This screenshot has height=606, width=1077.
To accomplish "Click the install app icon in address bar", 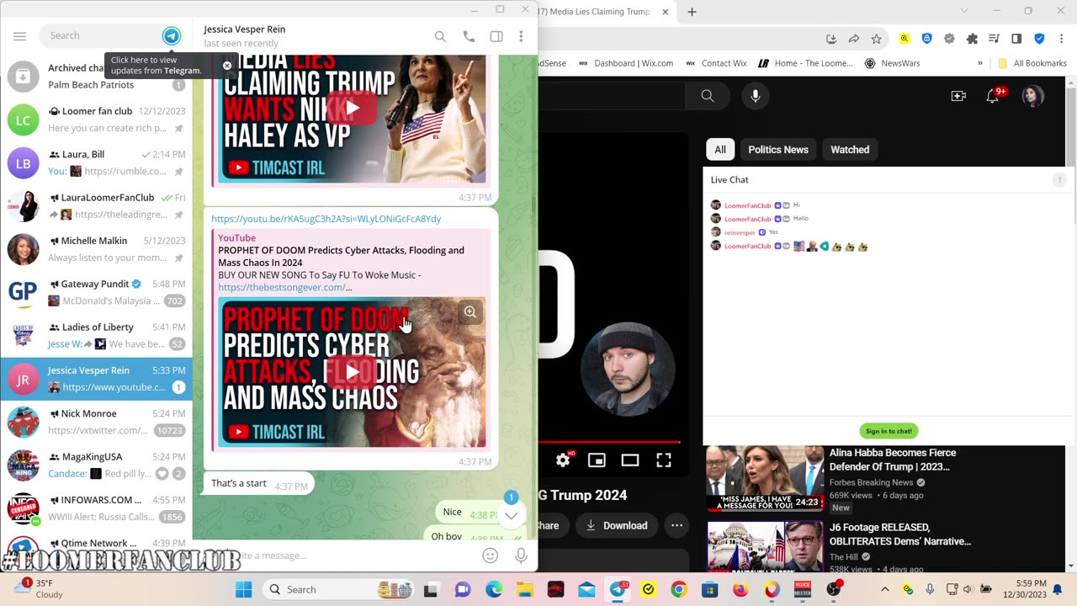I will click(831, 39).
